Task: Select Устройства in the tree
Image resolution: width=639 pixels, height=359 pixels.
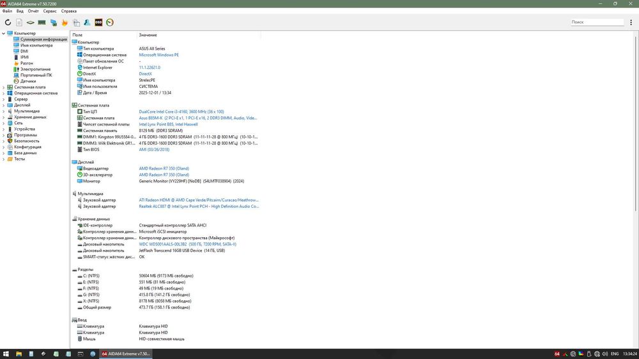Action: (24, 129)
